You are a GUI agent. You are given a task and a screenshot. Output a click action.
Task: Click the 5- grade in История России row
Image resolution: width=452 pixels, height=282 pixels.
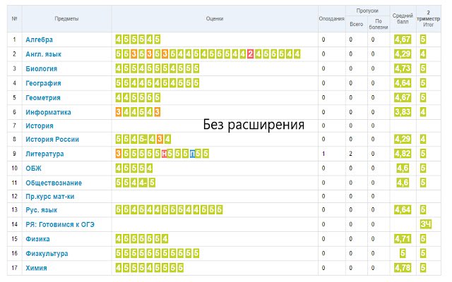143,140
